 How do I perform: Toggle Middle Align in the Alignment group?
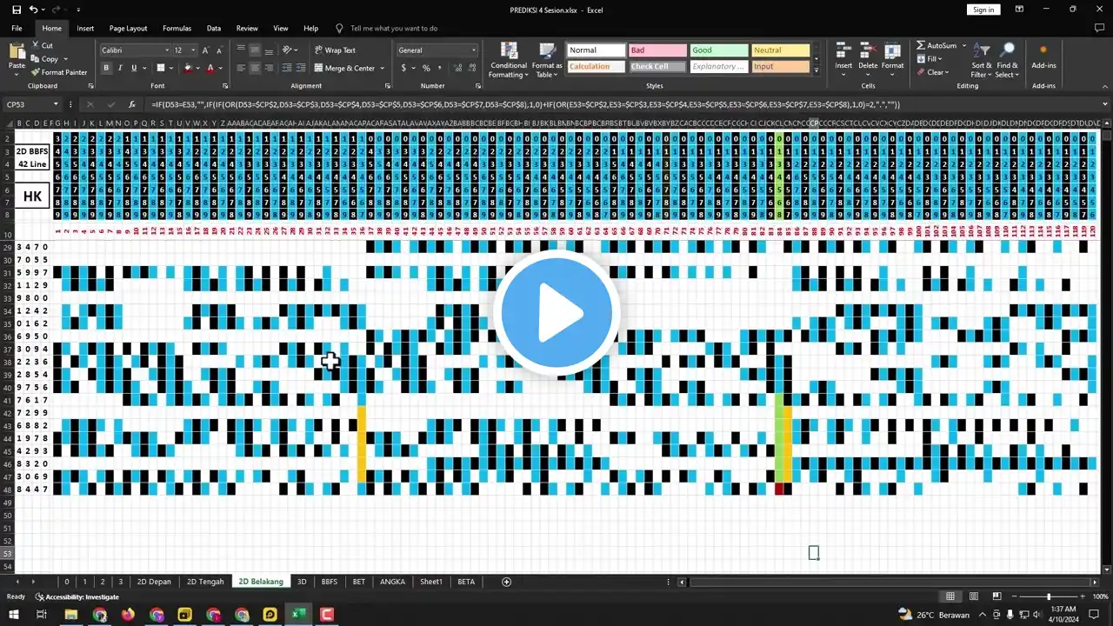[x=255, y=50]
